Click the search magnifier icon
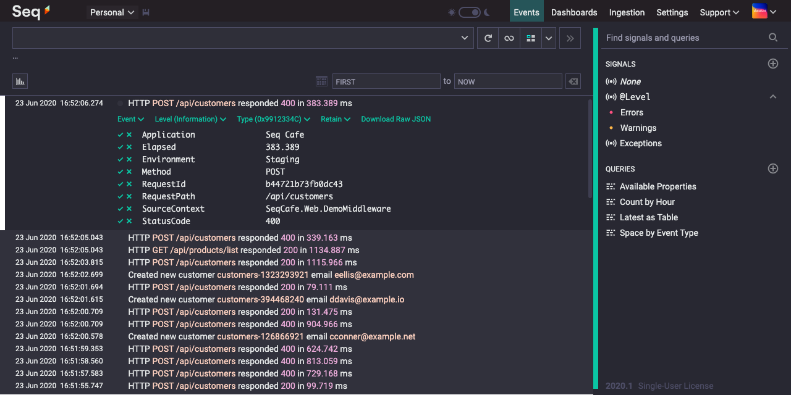 tap(772, 38)
